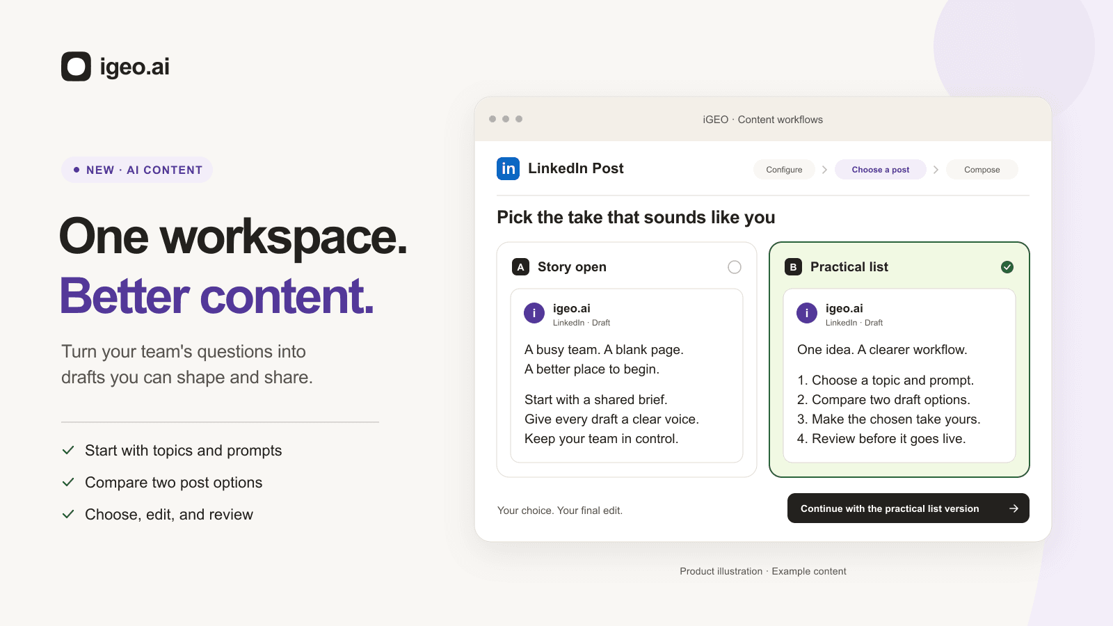Click igeo.ai avatar in Practical list draft
The height and width of the screenshot is (626, 1113).
[807, 314]
